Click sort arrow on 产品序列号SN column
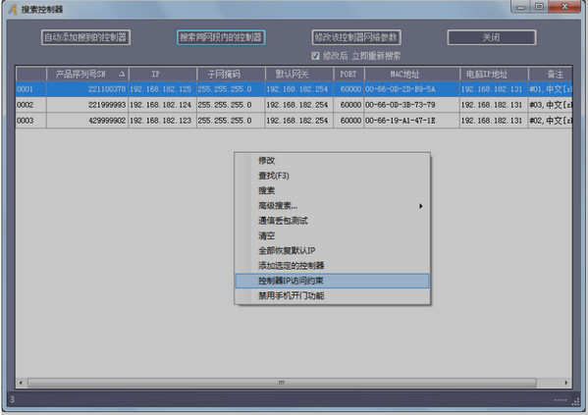Screen dimensions: 588x415 [x=122, y=75]
